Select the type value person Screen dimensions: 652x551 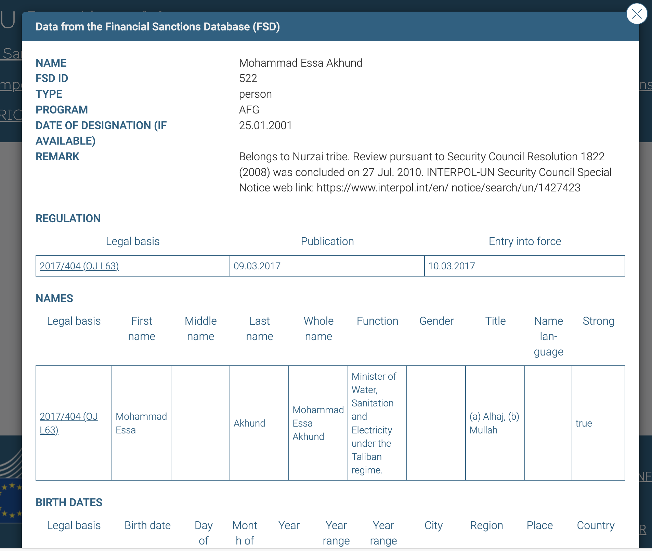coord(256,94)
